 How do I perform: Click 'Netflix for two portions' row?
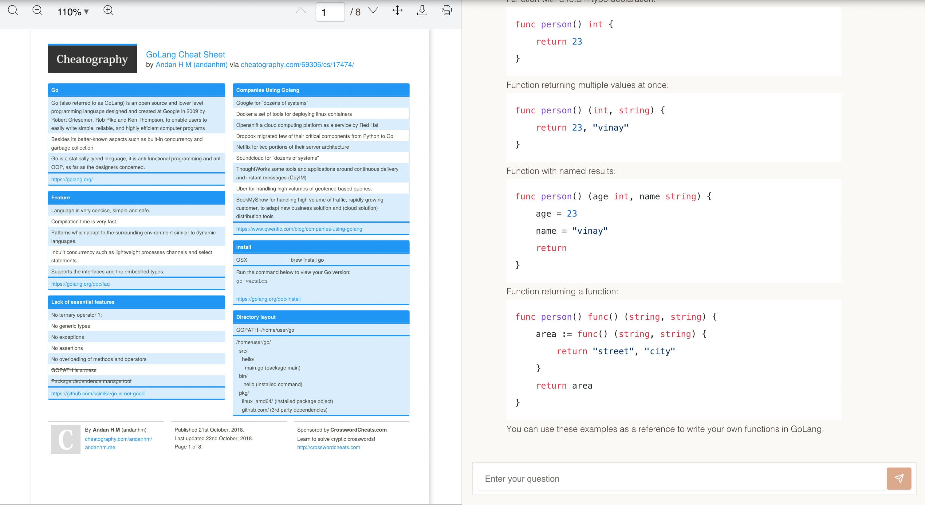[321, 147]
